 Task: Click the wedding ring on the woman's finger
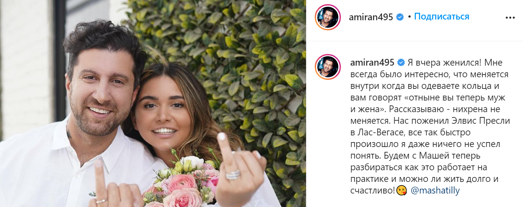point(233,174)
